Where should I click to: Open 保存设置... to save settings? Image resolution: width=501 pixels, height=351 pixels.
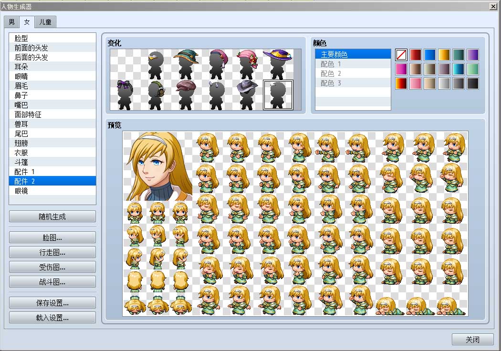(52, 303)
